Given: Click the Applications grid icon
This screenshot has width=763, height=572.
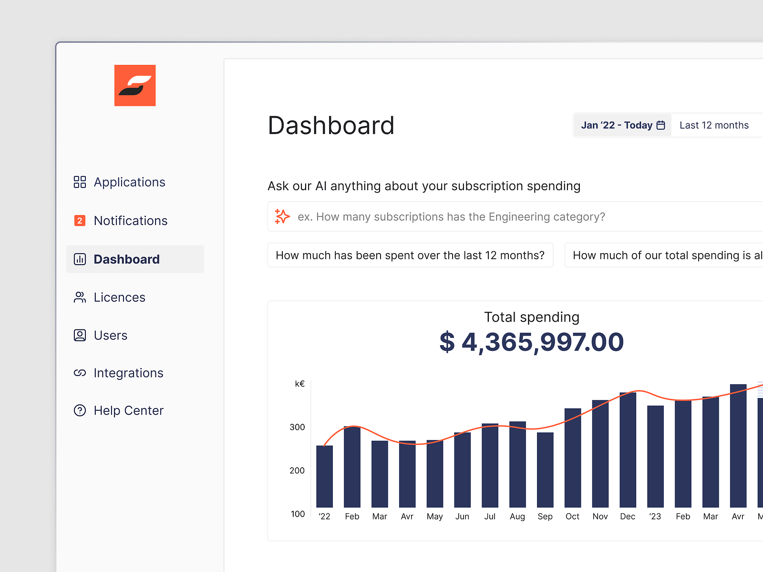Looking at the screenshot, I should click(x=80, y=182).
